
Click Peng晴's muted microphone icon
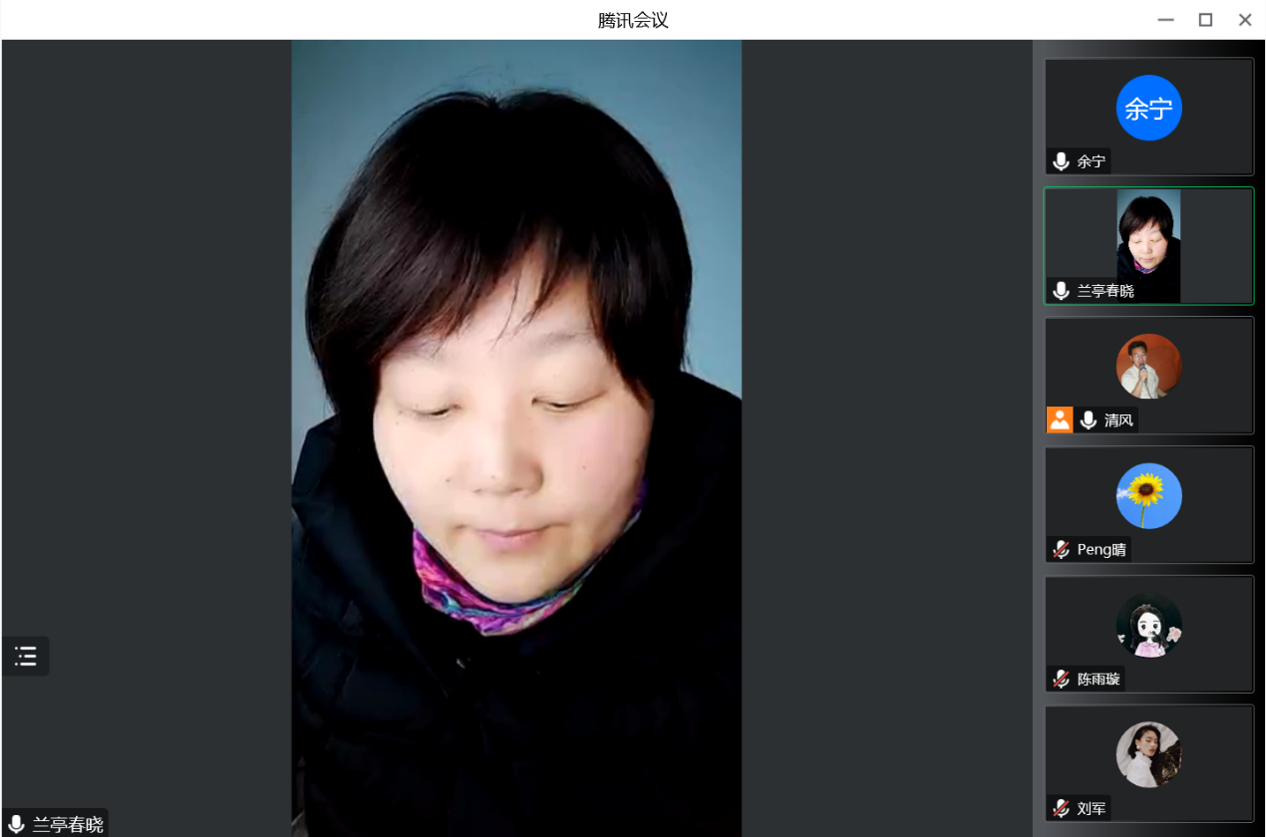click(x=1061, y=550)
